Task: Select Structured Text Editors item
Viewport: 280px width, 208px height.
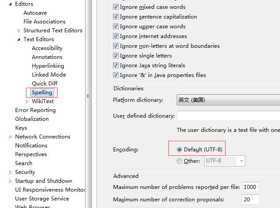Action: 53,31
